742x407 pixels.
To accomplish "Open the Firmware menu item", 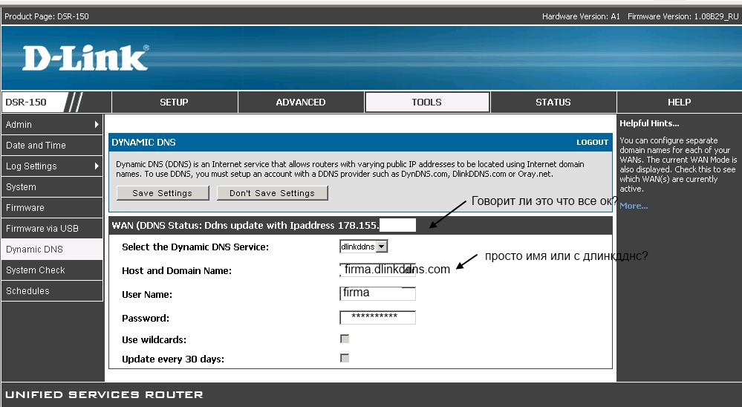I will [52, 208].
